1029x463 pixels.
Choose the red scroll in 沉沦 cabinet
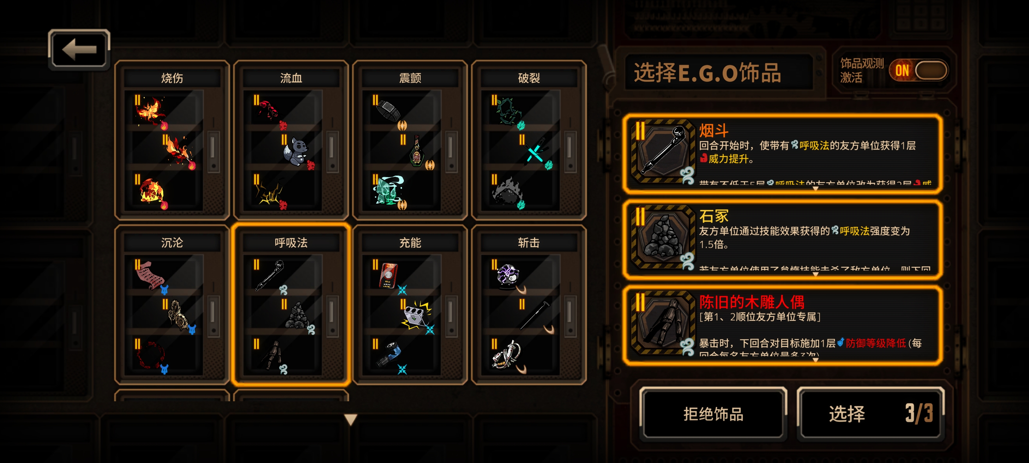click(x=150, y=276)
